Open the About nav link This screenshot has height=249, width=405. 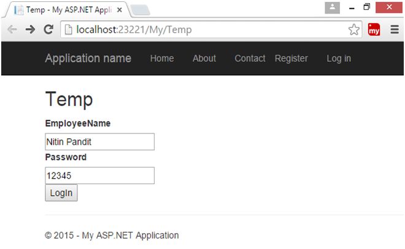tap(204, 59)
